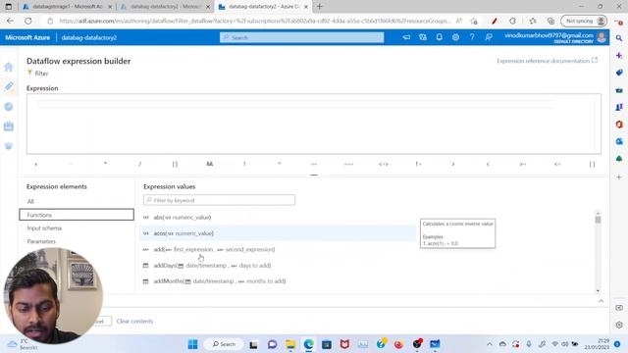Open File Explorer from the taskbar
Viewport: 628px width, 353px height.
(x=290, y=344)
